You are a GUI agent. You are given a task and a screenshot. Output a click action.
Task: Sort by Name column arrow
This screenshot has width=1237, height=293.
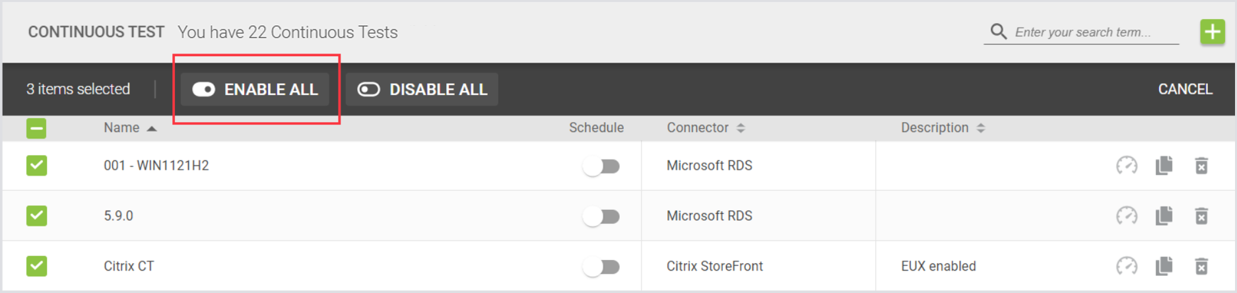pyautogui.click(x=152, y=128)
